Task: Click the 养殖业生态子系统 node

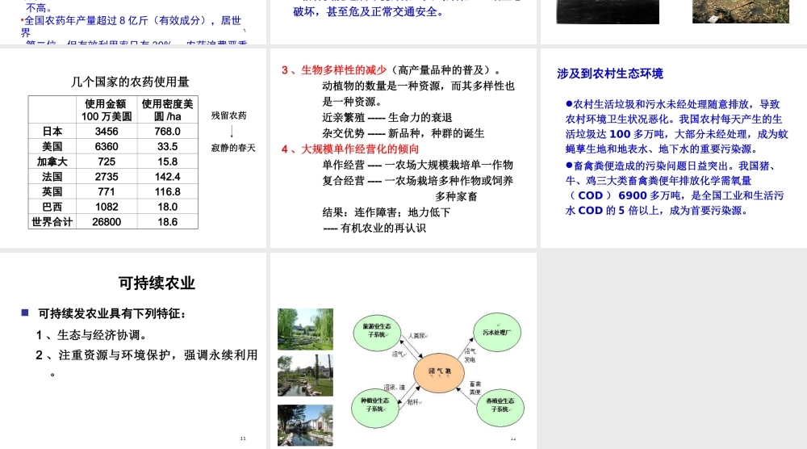Action: (x=500, y=406)
